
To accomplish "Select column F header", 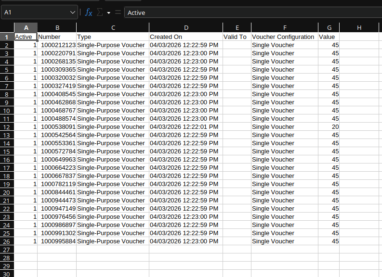I will 285,28.
